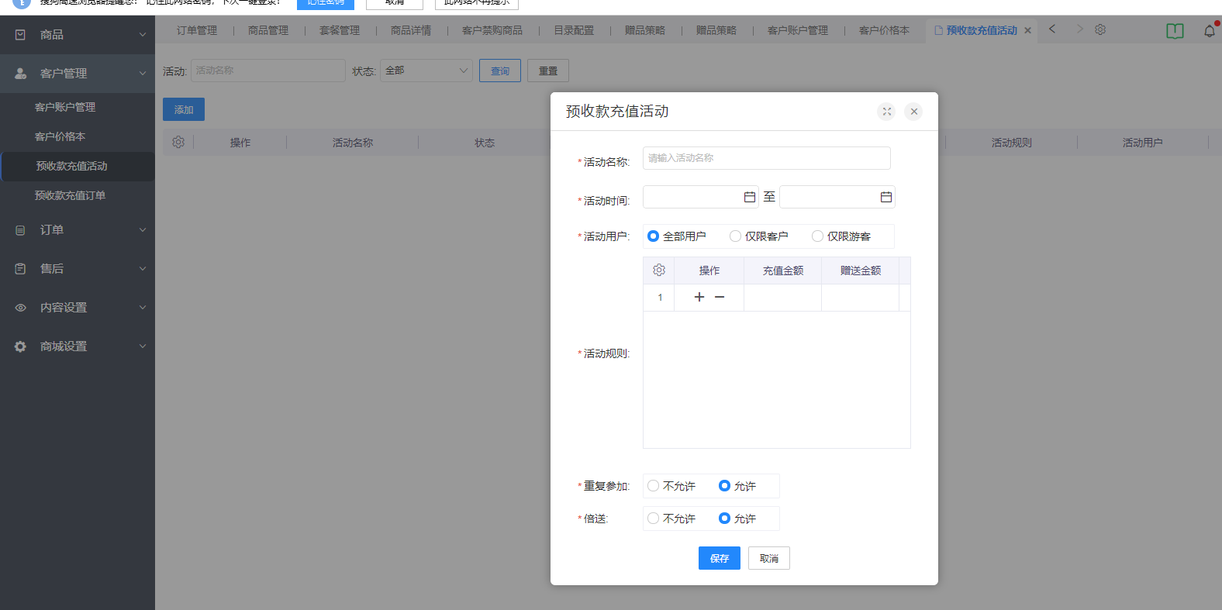Viewport: 1222px width, 610px height.
Task: Select the 仅限客户 radio option
Action: pos(735,236)
